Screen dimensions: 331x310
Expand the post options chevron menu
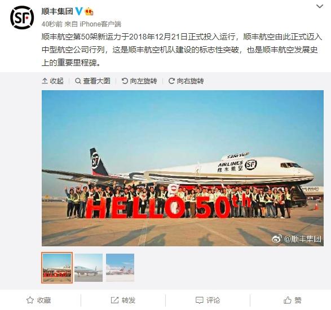tap(320, 7)
